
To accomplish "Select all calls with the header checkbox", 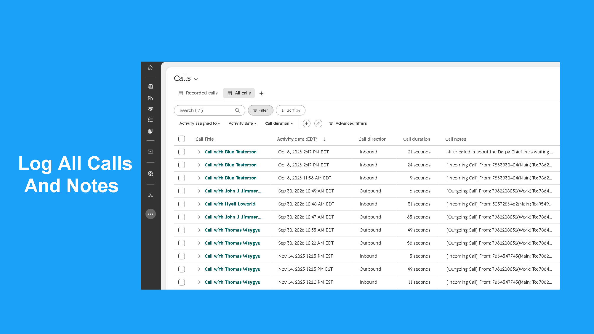I will pos(182,139).
